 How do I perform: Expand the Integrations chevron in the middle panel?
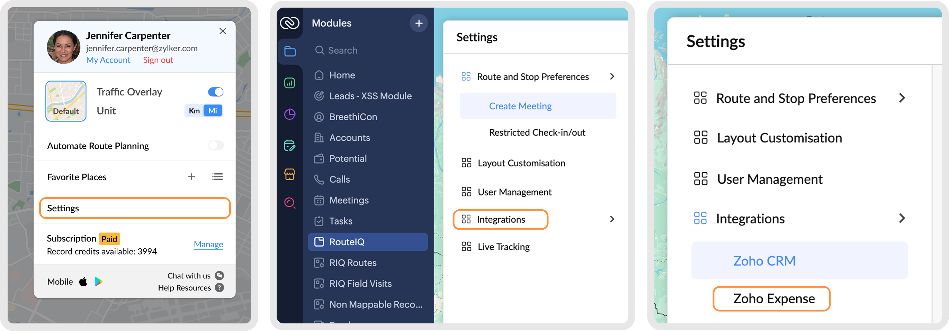[612, 219]
